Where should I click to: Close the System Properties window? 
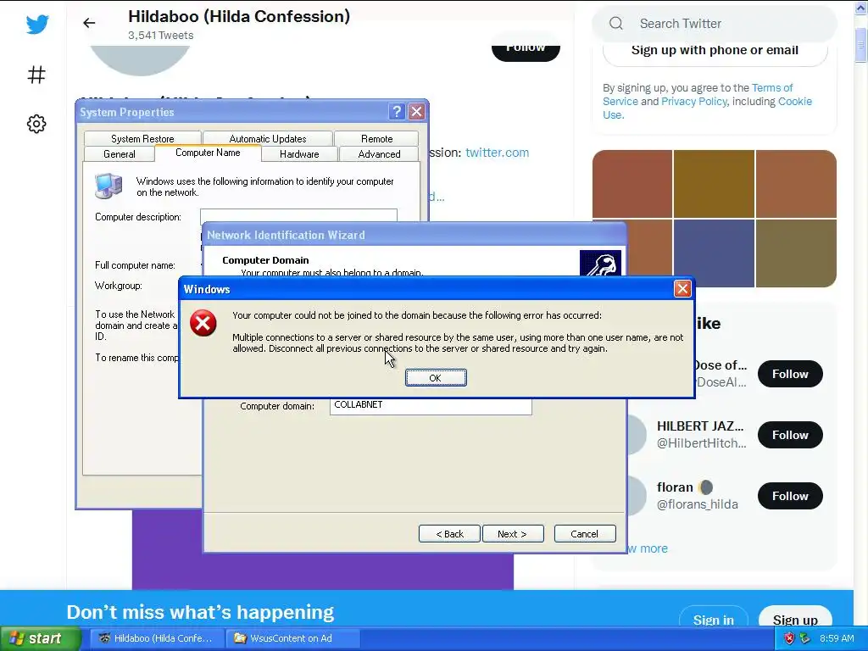416,112
